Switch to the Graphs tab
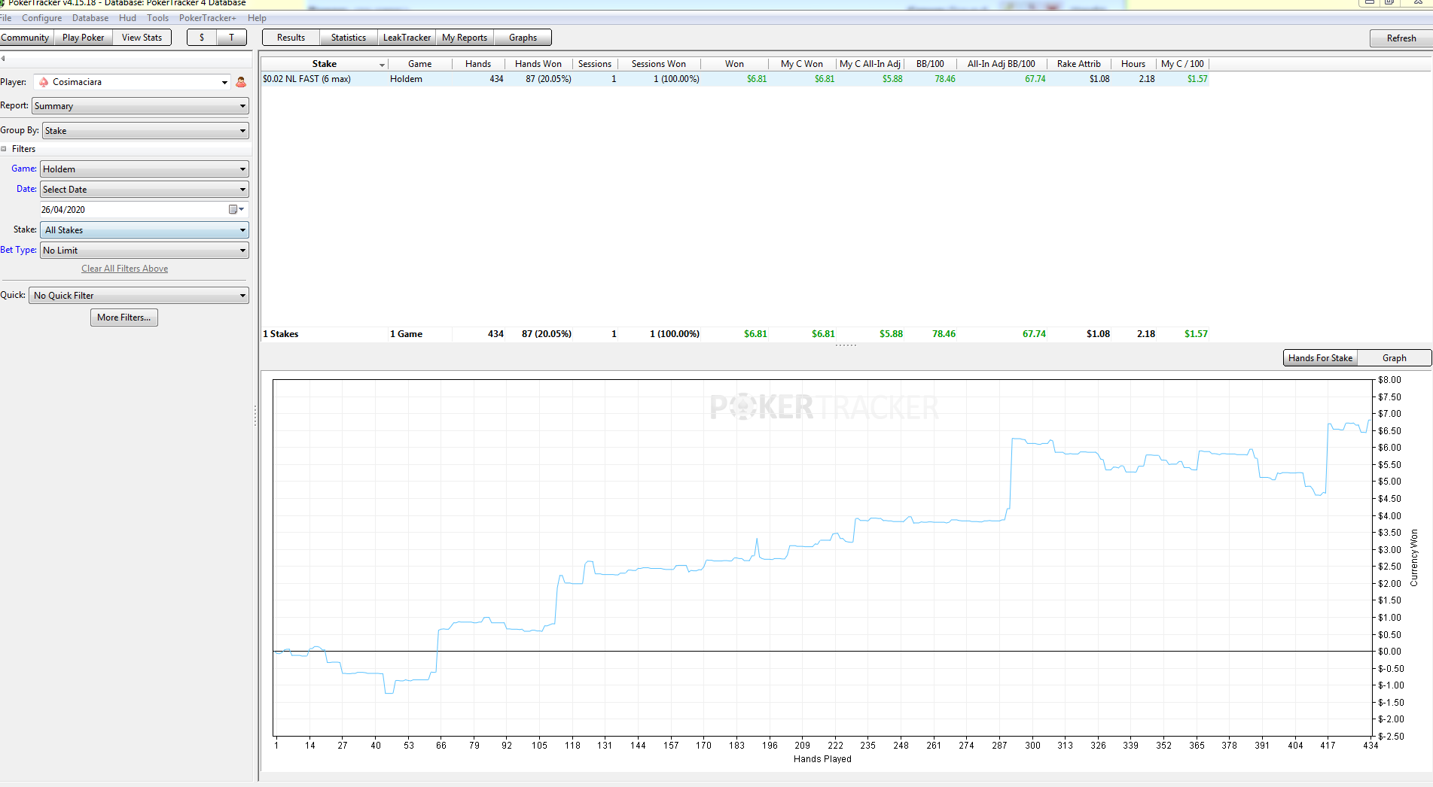Image resolution: width=1433 pixels, height=787 pixels. 523,38
